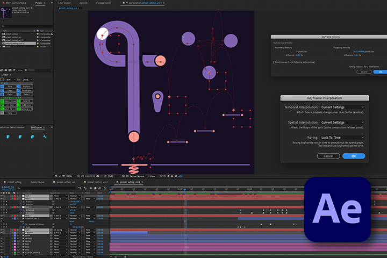Click the viewer exposure reset icon
387x258 pixels.
tap(176, 176)
